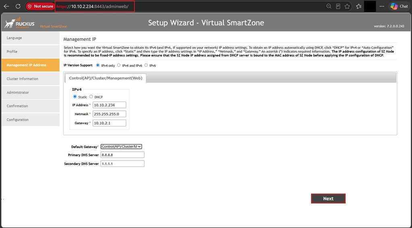
Task: Open the browser three-dot menu
Action: tap(382, 6)
